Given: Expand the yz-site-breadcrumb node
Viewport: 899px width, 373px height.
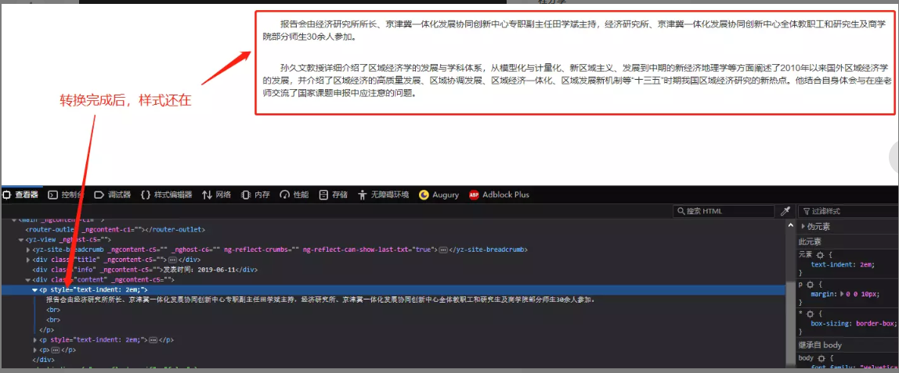Looking at the screenshot, I should 28,250.
